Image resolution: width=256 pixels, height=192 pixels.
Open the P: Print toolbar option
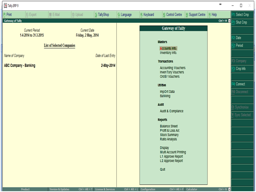[14, 15]
